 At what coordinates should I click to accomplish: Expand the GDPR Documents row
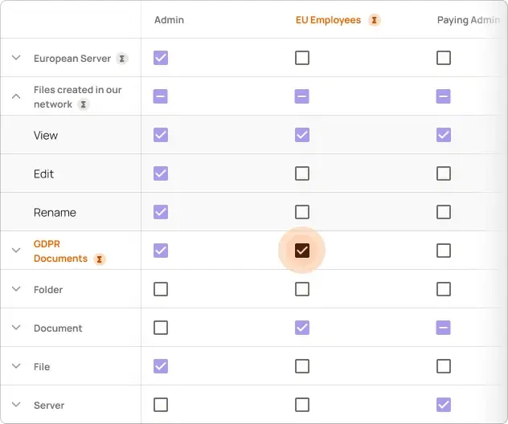coord(16,251)
